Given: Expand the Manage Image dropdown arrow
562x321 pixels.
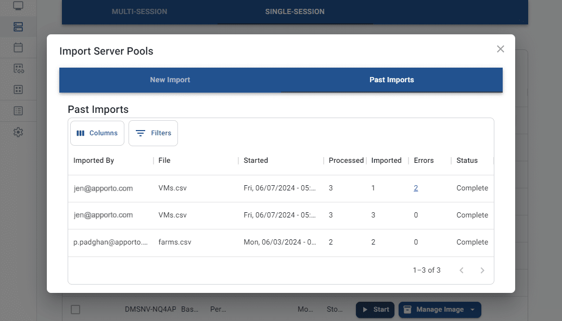Looking at the screenshot, I should tap(472, 310).
